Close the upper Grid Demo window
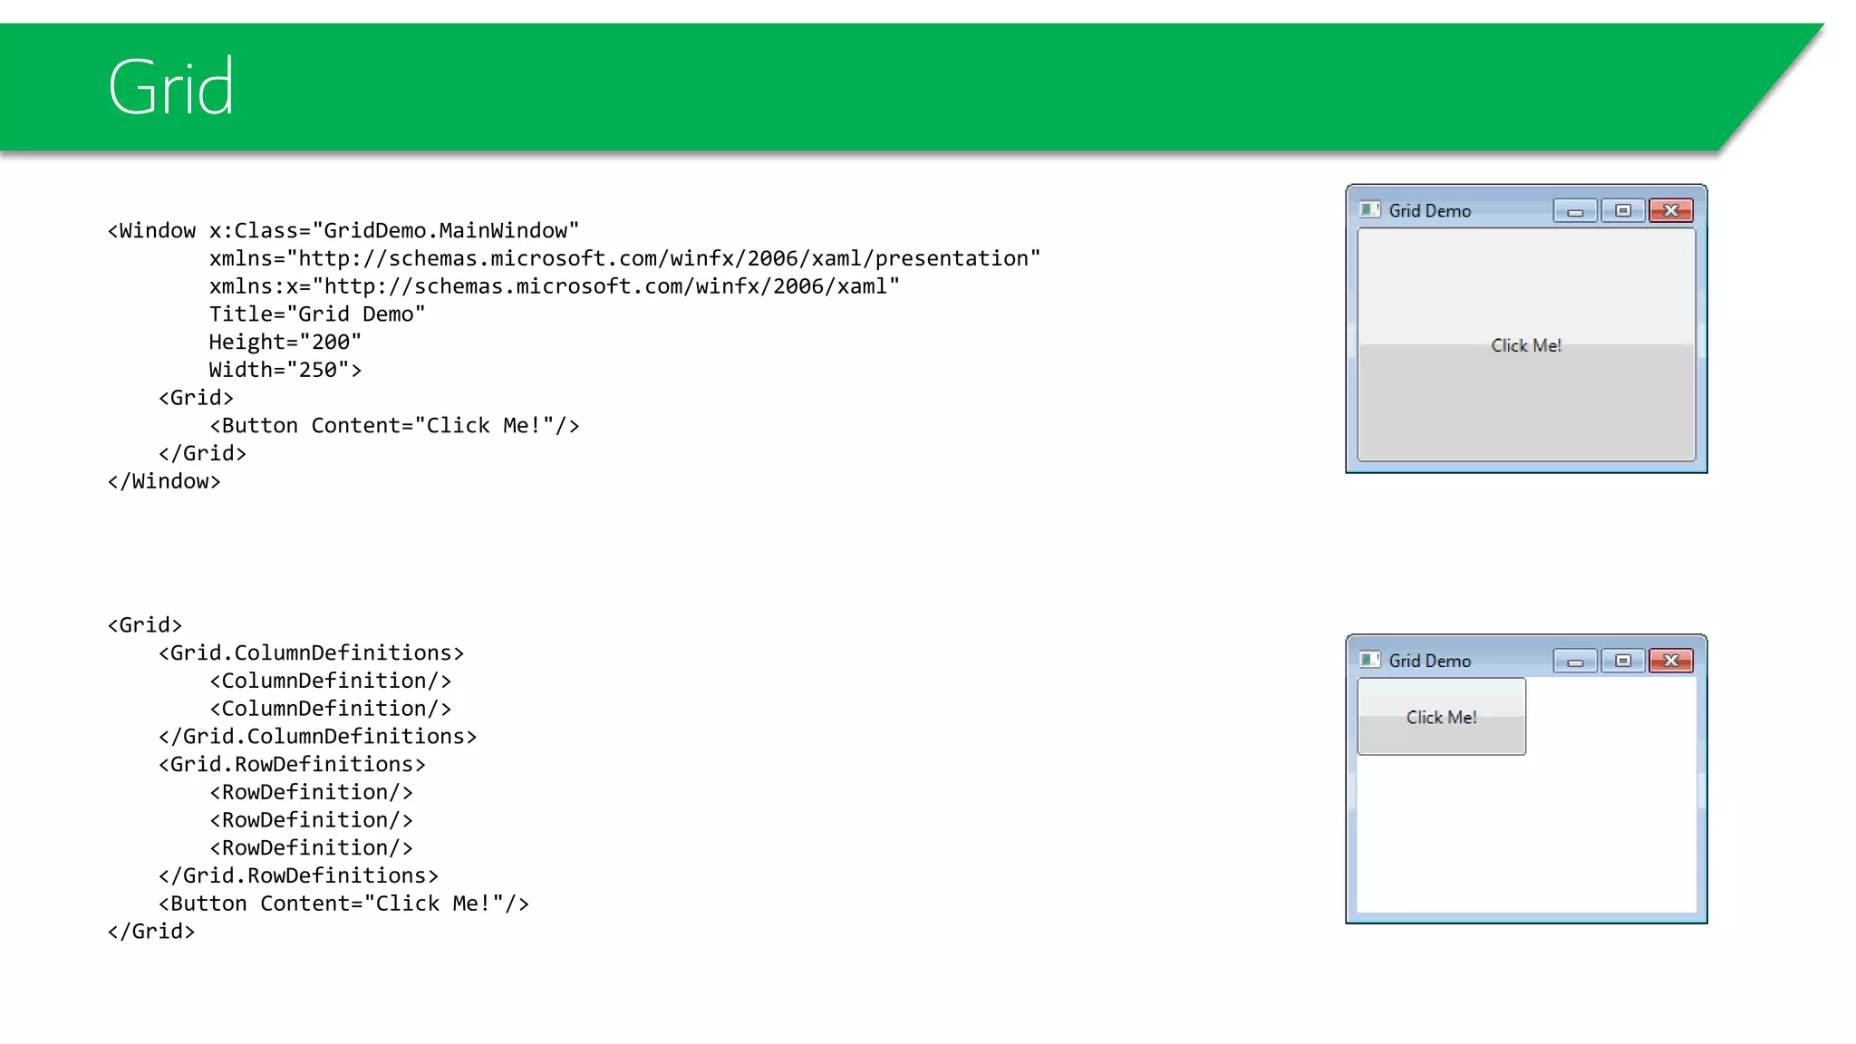The width and height of the screenshot is (1856, 1044). click(1671, 210)
